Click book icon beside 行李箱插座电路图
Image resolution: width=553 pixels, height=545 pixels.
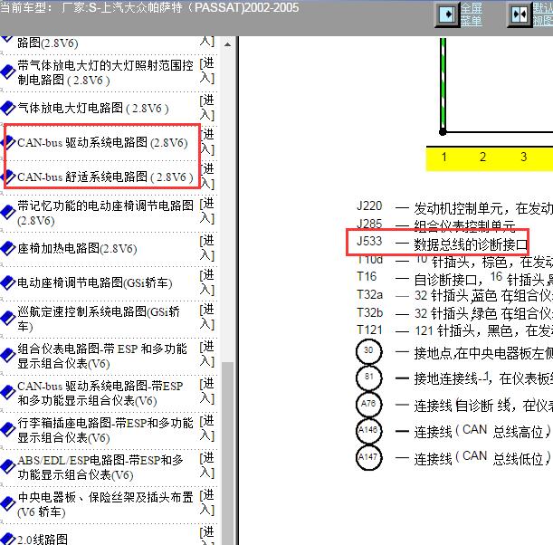[x=7, y=430]
